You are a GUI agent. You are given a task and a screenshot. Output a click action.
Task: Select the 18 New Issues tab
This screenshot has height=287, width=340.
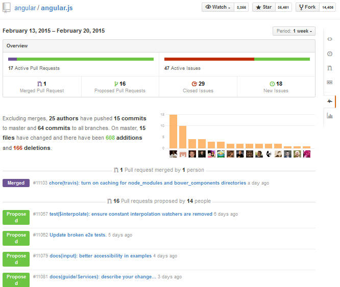pos(276,87)
